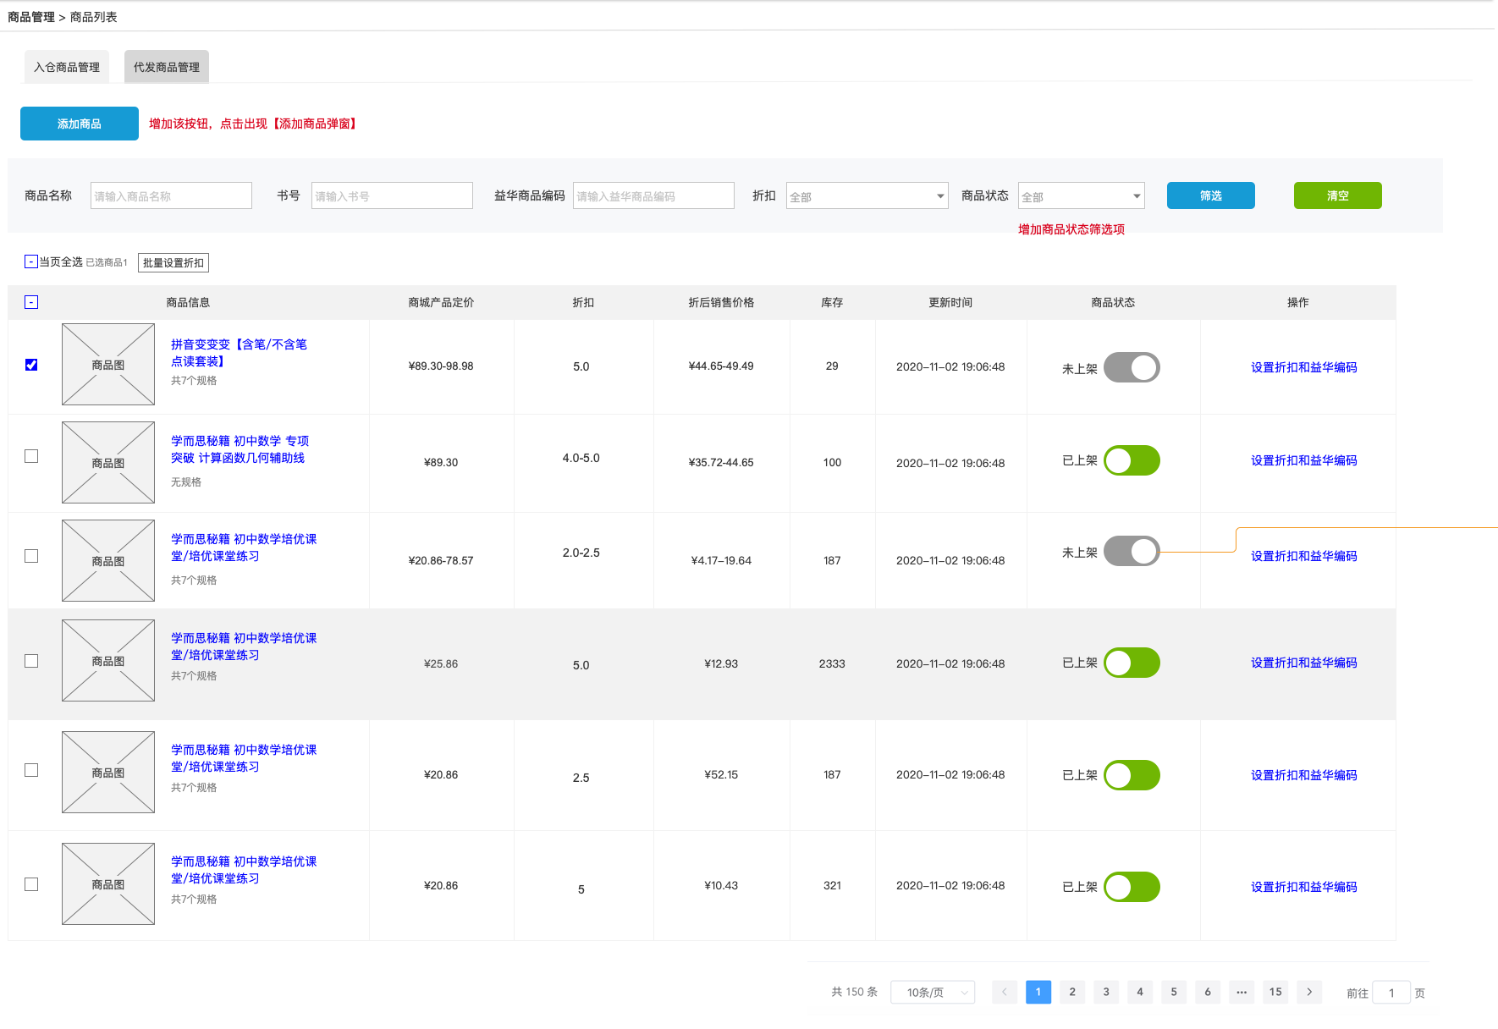Switch to 入仓商品管理 tab

pyautogui.click(x=67, y=67)
